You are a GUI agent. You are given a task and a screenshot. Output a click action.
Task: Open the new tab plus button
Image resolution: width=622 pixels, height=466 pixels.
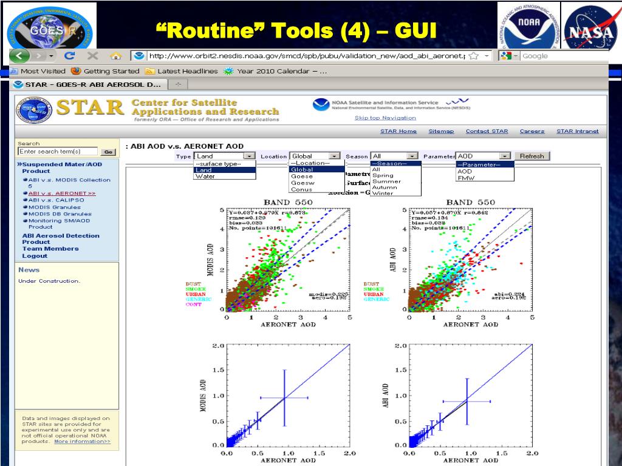pos(178,84)
